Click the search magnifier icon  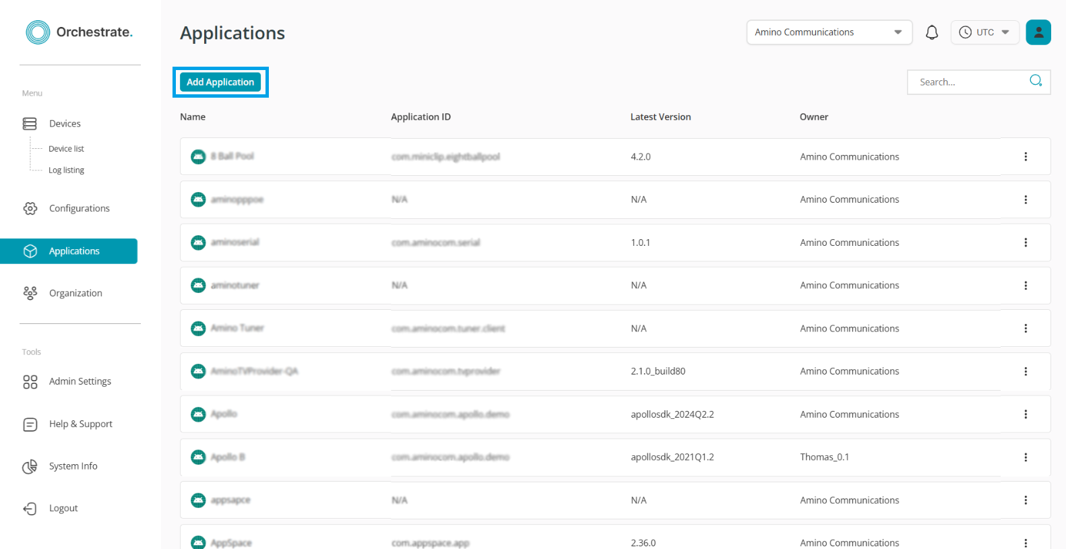[x=1036, y=82]
